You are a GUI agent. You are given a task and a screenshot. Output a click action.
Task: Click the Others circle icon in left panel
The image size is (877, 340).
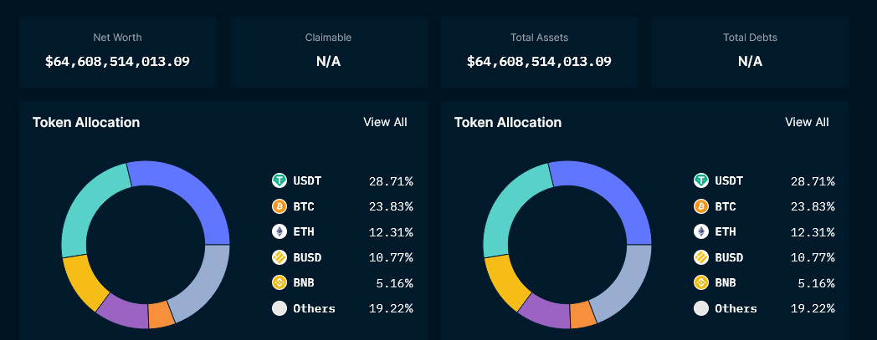280,308
